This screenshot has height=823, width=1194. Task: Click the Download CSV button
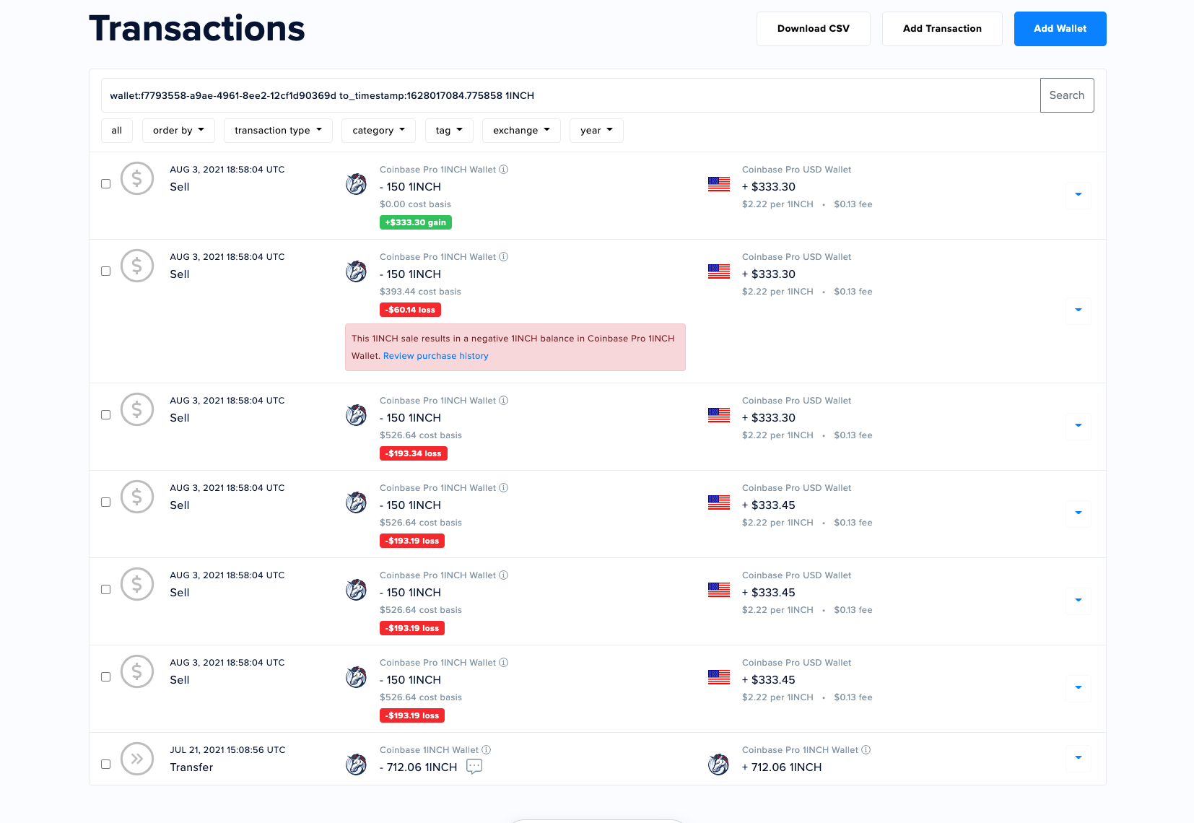(x=814, y=29)
